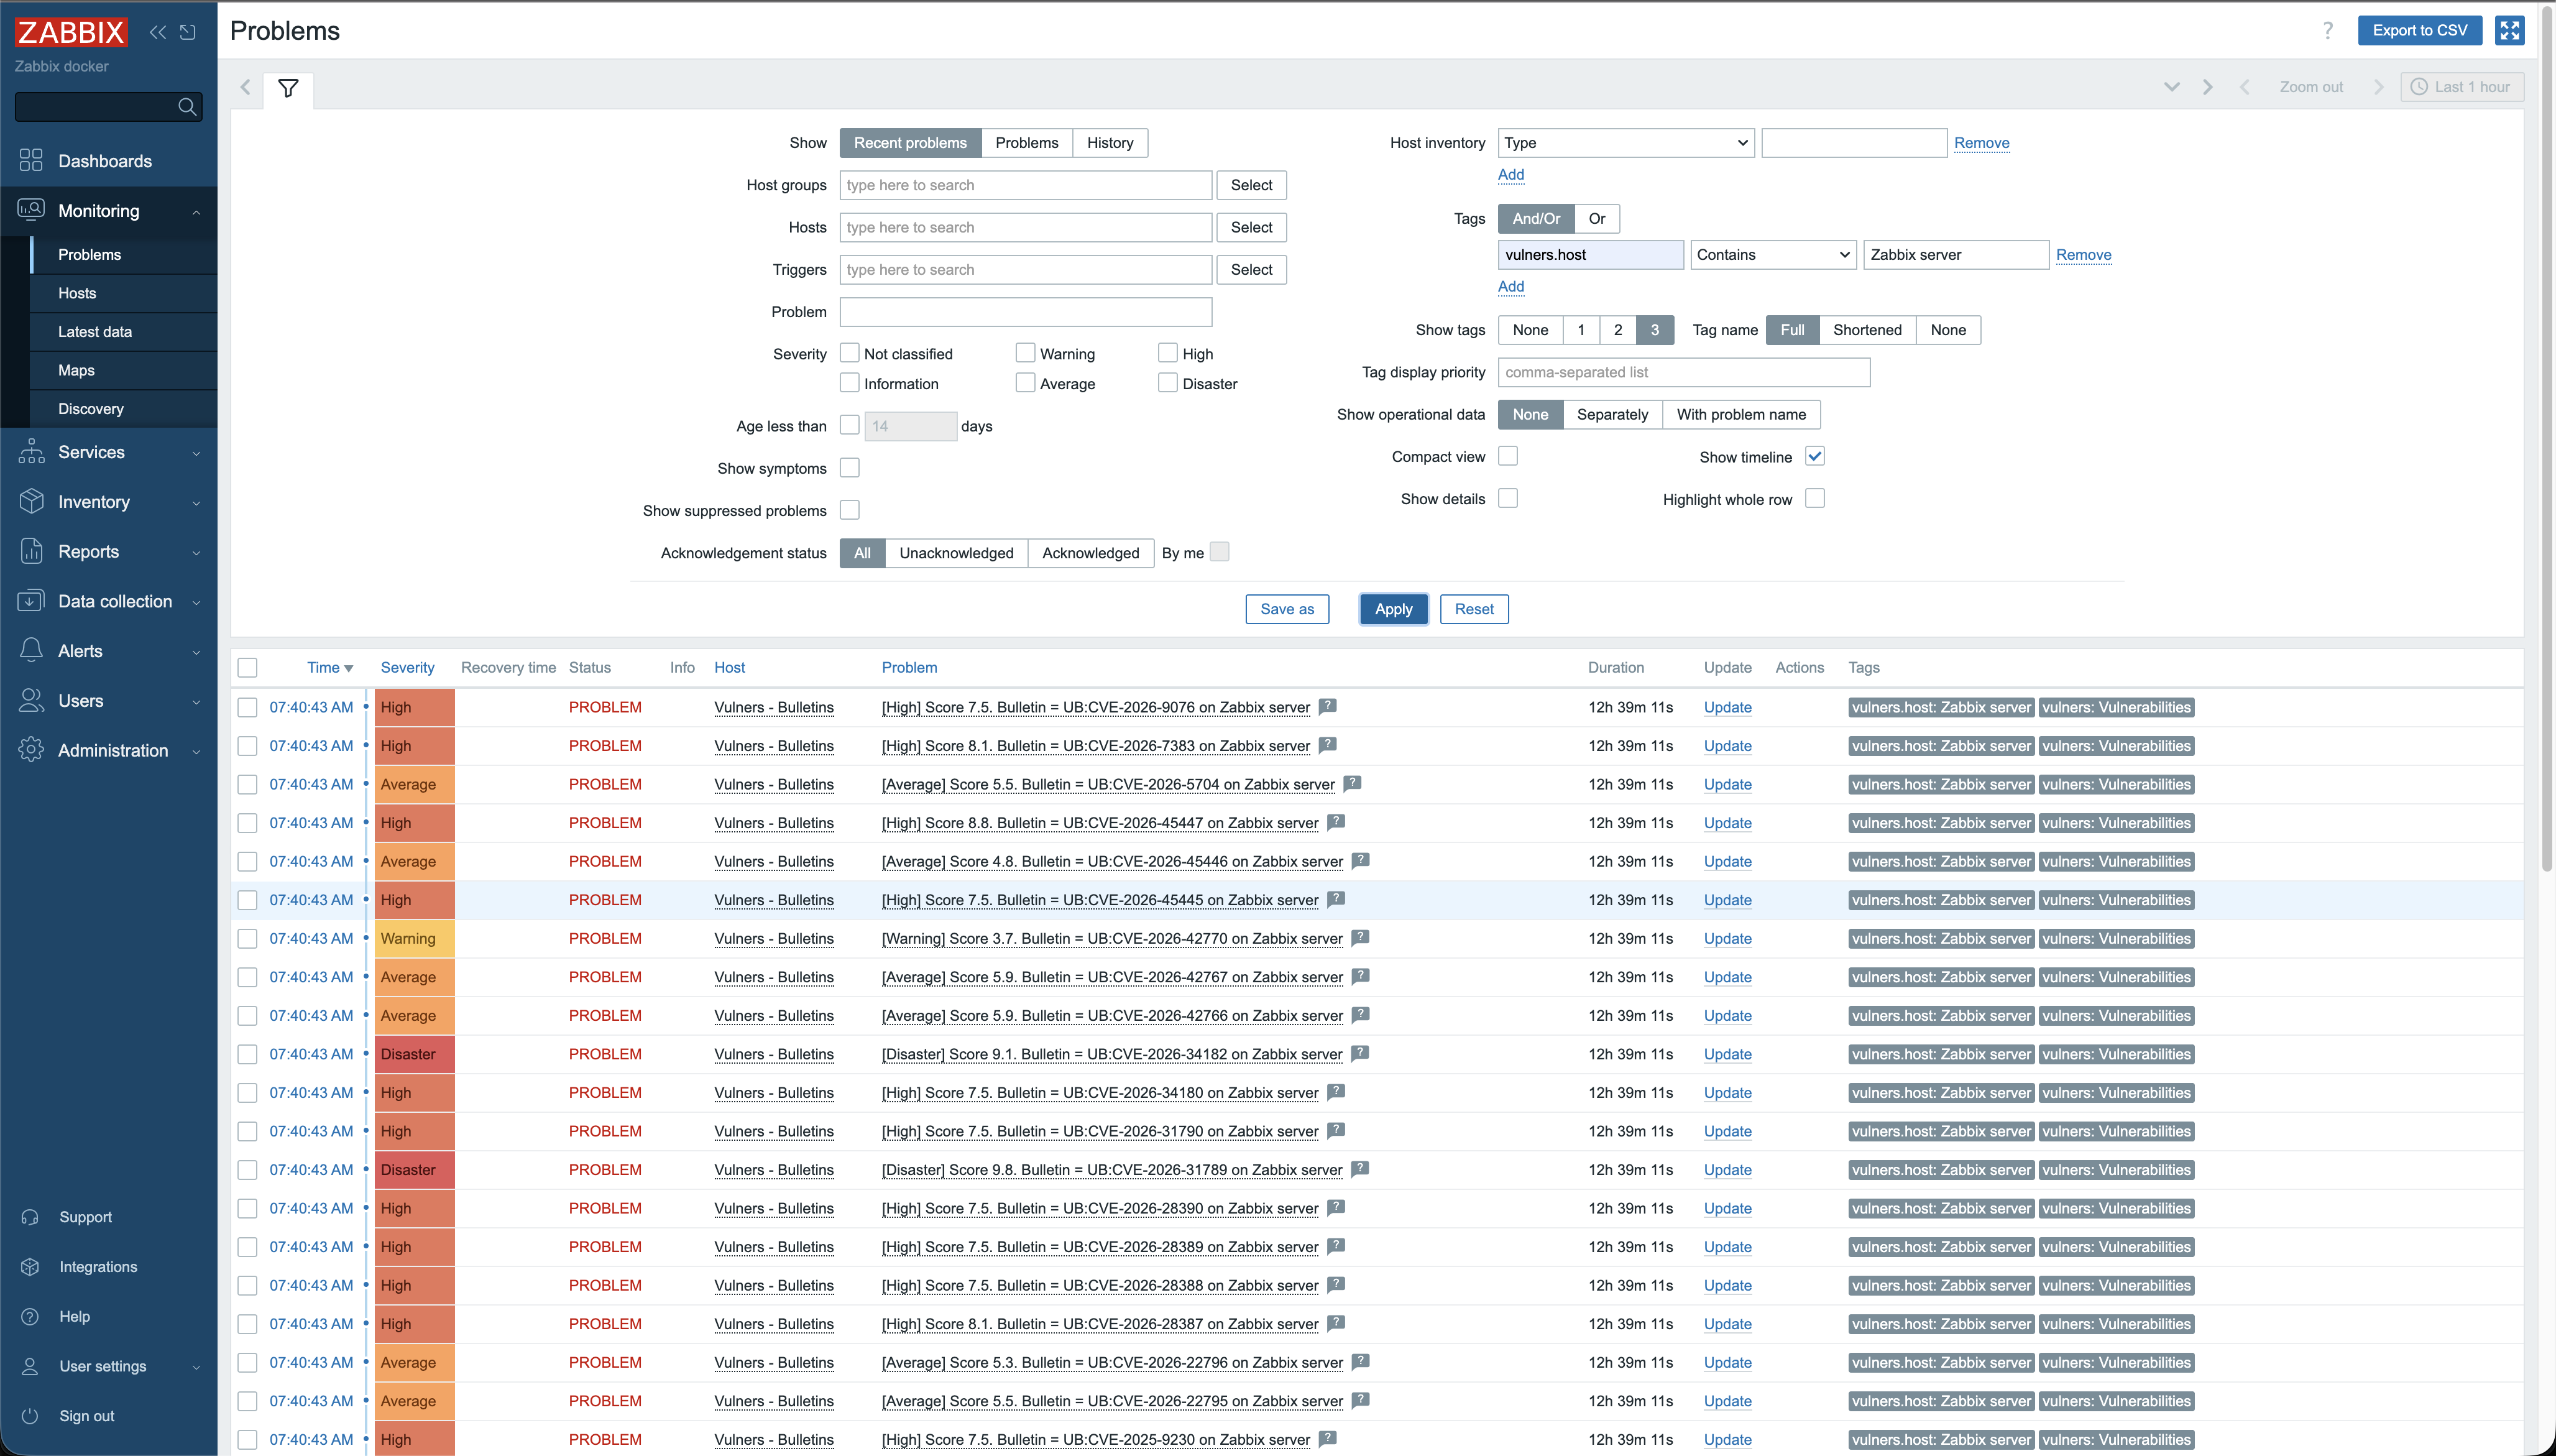
Task: Click the Dashboards icon in sidebar
Action: [31, 161]
